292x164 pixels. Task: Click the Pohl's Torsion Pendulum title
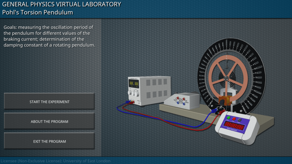(38, 13)
